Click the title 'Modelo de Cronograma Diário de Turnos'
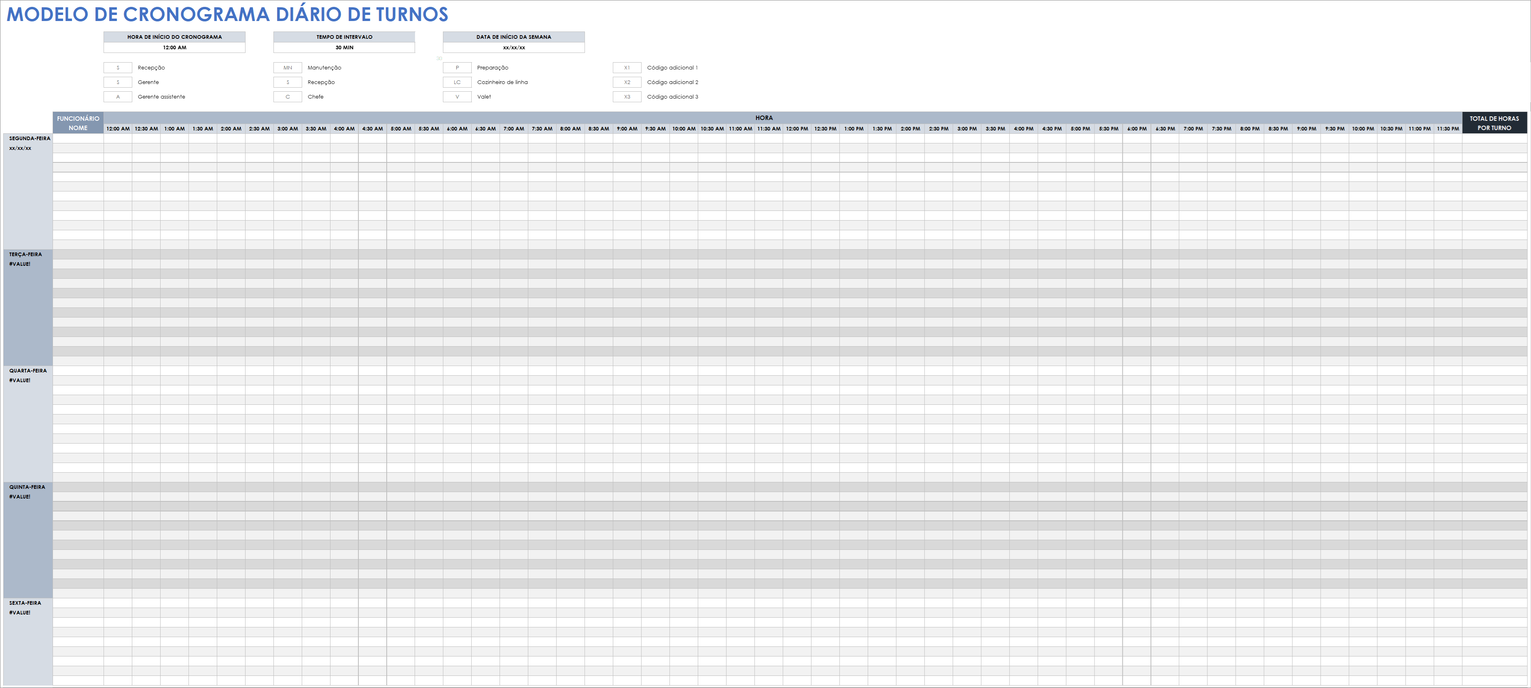Viewport: 1531px width, 688px height. (227, 14)
